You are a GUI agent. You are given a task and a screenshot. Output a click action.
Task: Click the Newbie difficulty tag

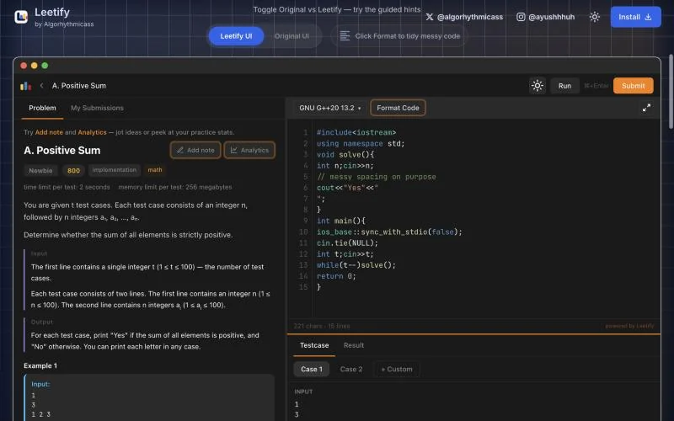pos(40,171)
